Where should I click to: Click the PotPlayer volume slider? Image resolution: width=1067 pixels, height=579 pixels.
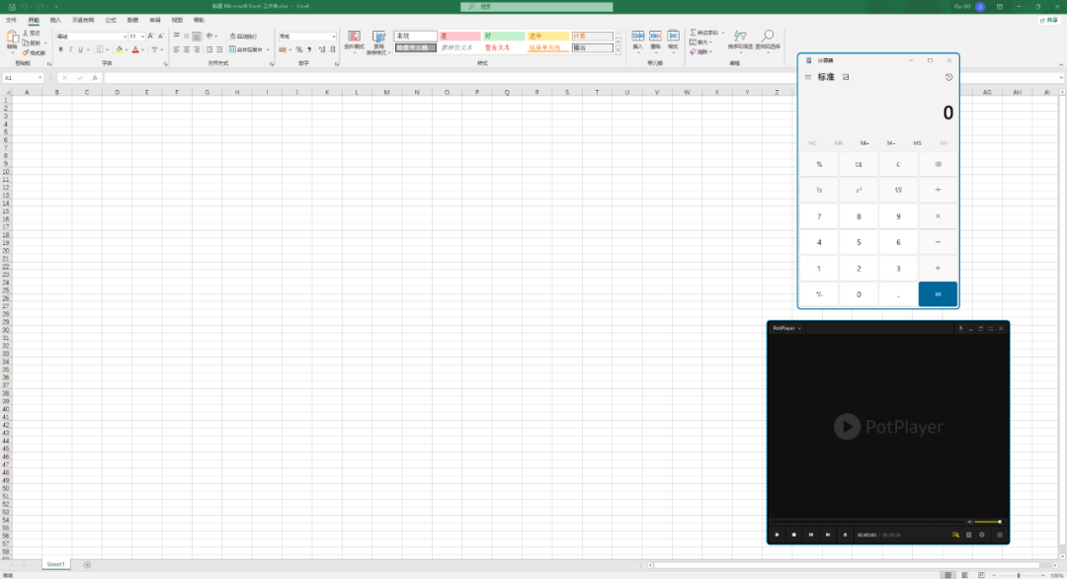pyautogui.click(x=986, y=522)
